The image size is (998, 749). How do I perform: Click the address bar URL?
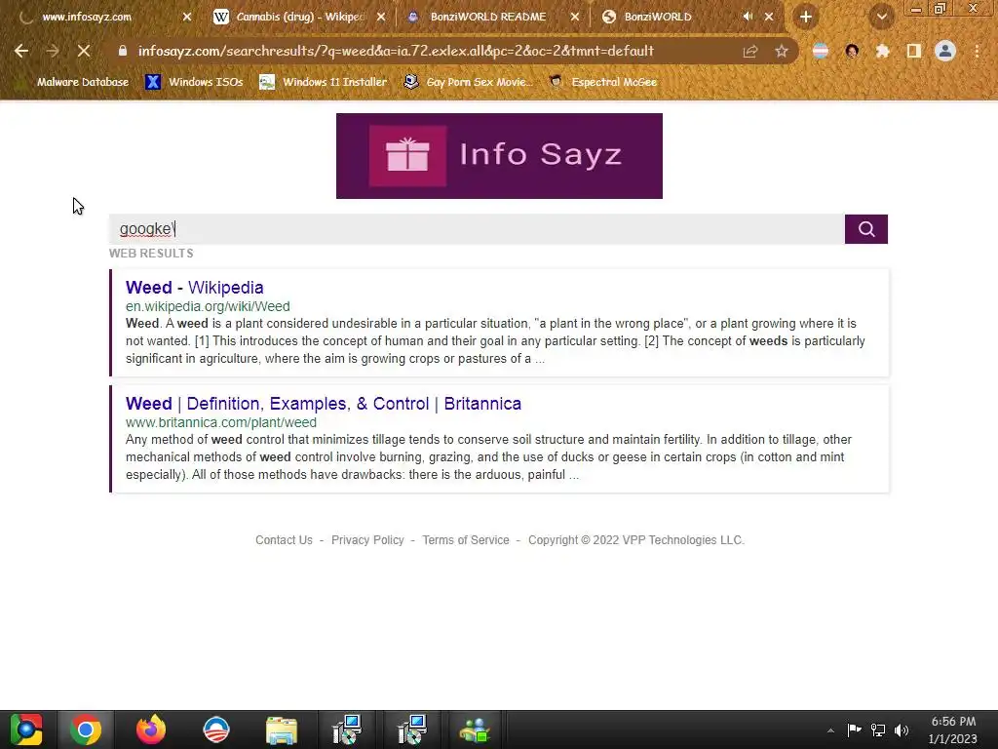pos(396,51)
